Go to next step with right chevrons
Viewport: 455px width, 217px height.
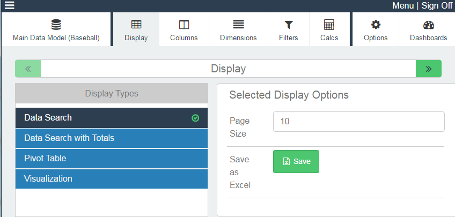[429, 69]
